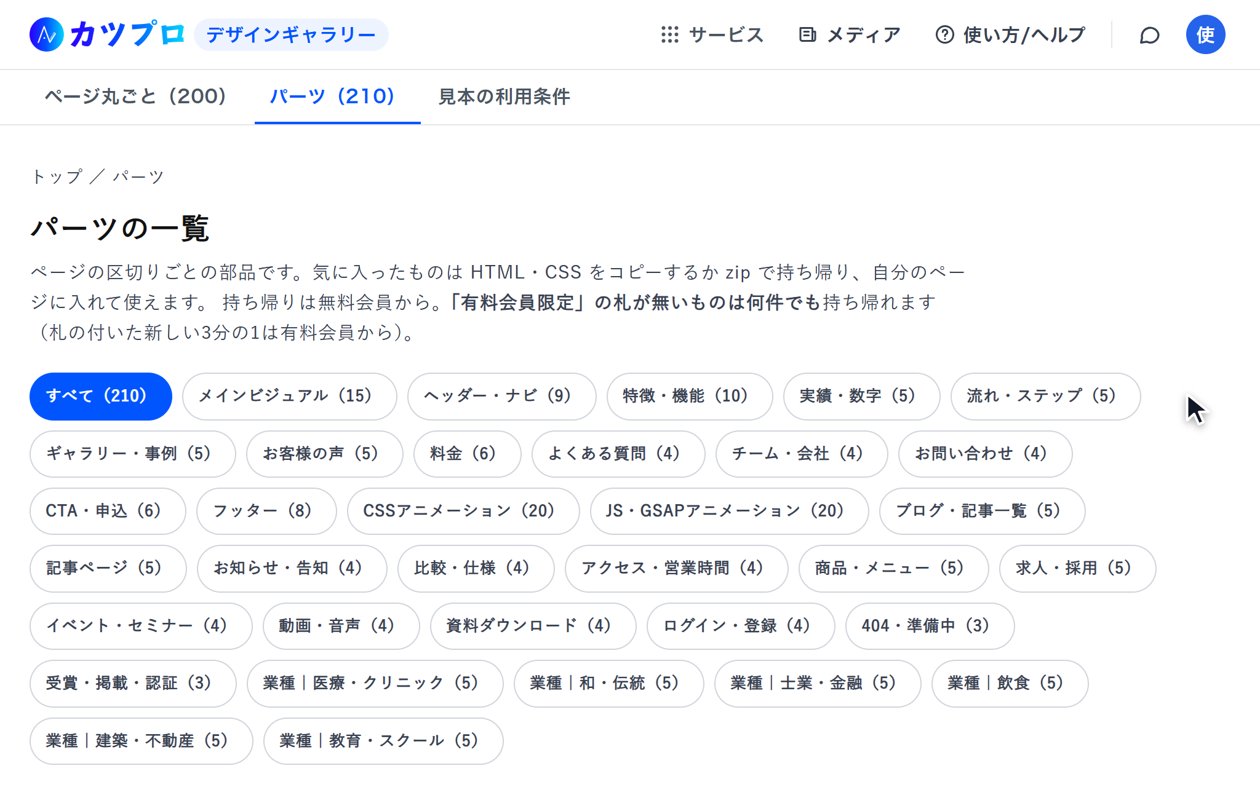Select 404・準備中（3）chip

[930, 626]
